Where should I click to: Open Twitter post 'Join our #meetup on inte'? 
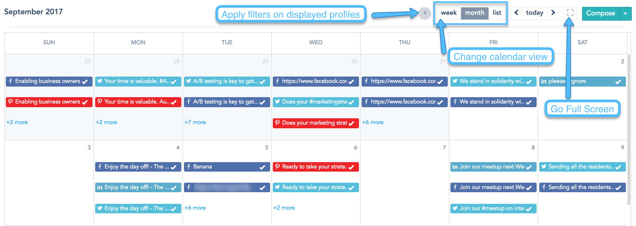[x=492, y=208]
